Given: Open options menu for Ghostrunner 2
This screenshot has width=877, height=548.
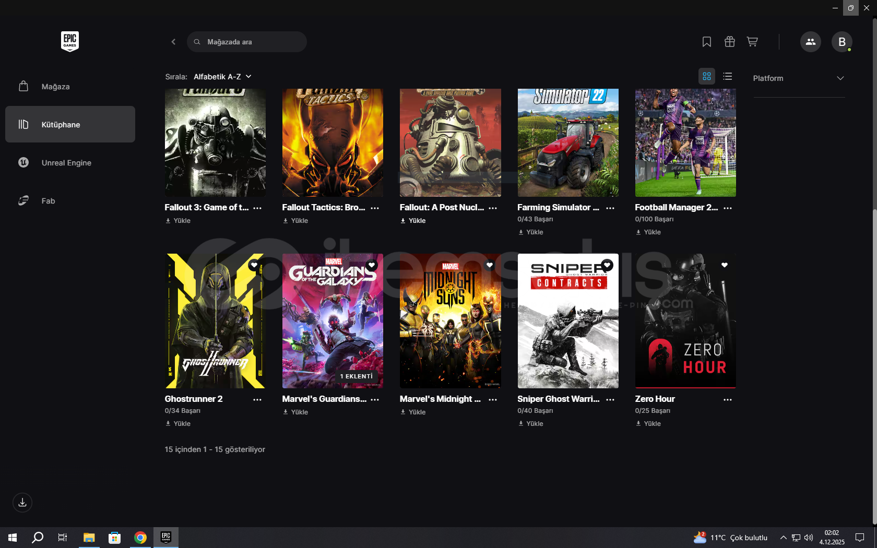Looking at the screenshot, I should point(257,400).
